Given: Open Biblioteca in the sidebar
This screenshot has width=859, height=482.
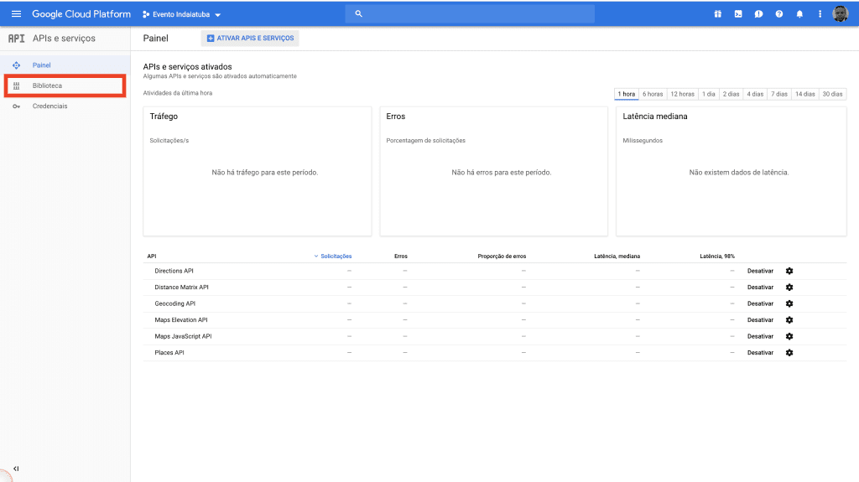Looking at the screenshot, I should 47,86.
